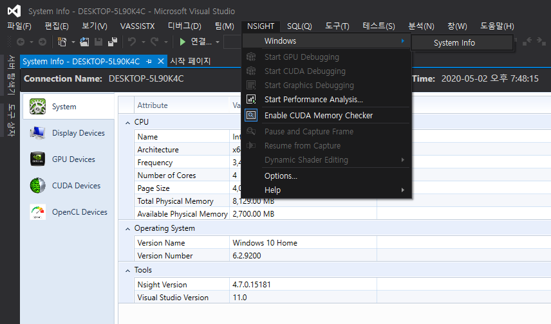The image size is (551, 324).
Task: Open the 디버그(D) menu
Action: click(185, 26)
